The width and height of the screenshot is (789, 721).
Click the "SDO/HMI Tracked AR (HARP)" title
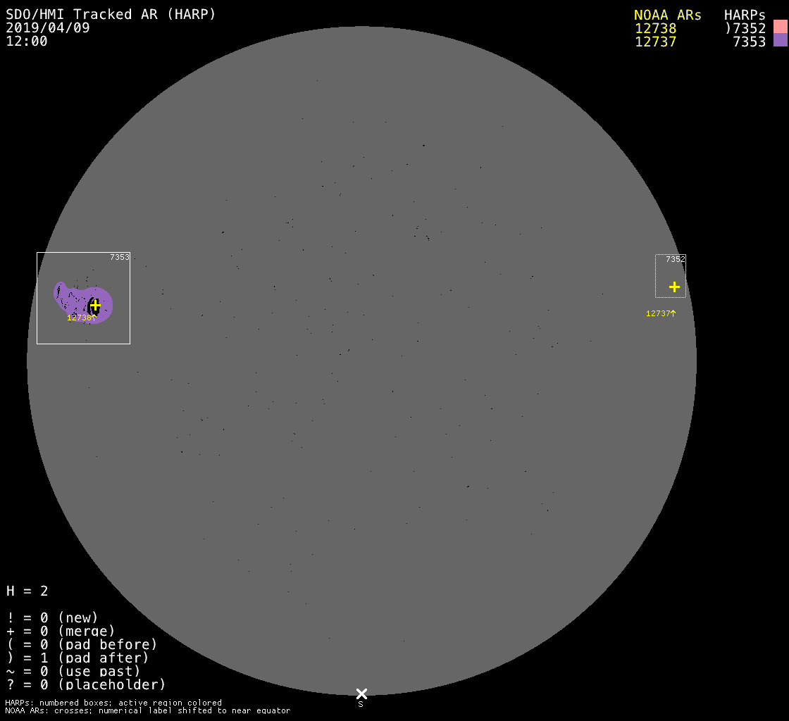(111, 14)
